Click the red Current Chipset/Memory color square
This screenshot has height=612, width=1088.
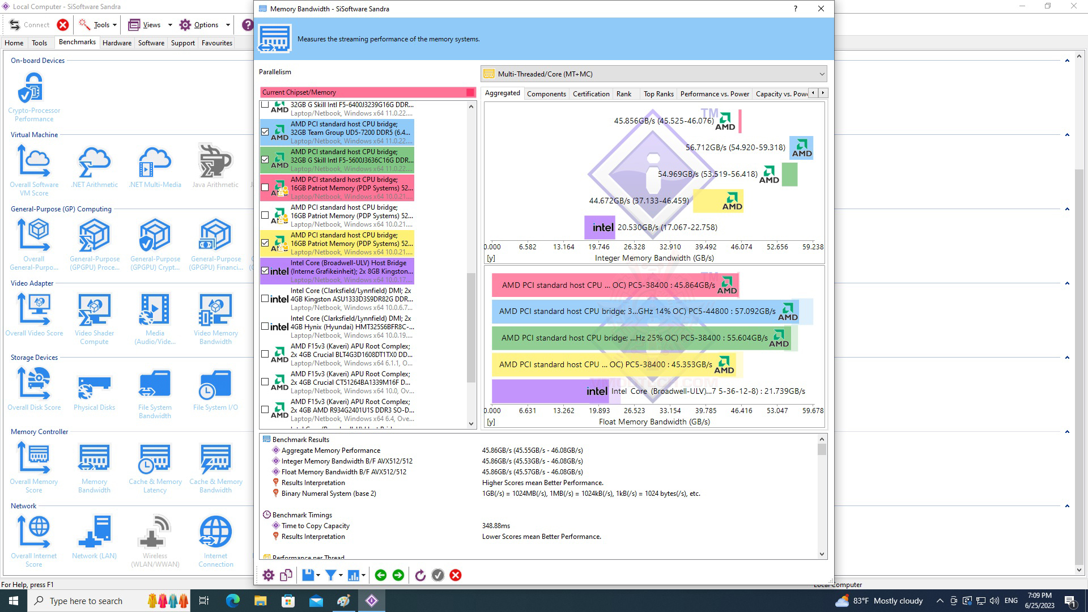pos(470,92)
